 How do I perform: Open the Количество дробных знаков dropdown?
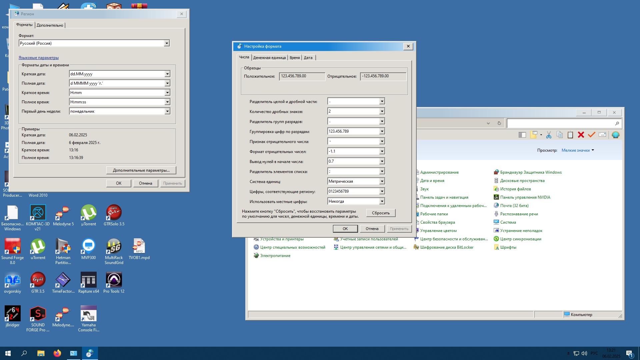[x=382, y=111]
